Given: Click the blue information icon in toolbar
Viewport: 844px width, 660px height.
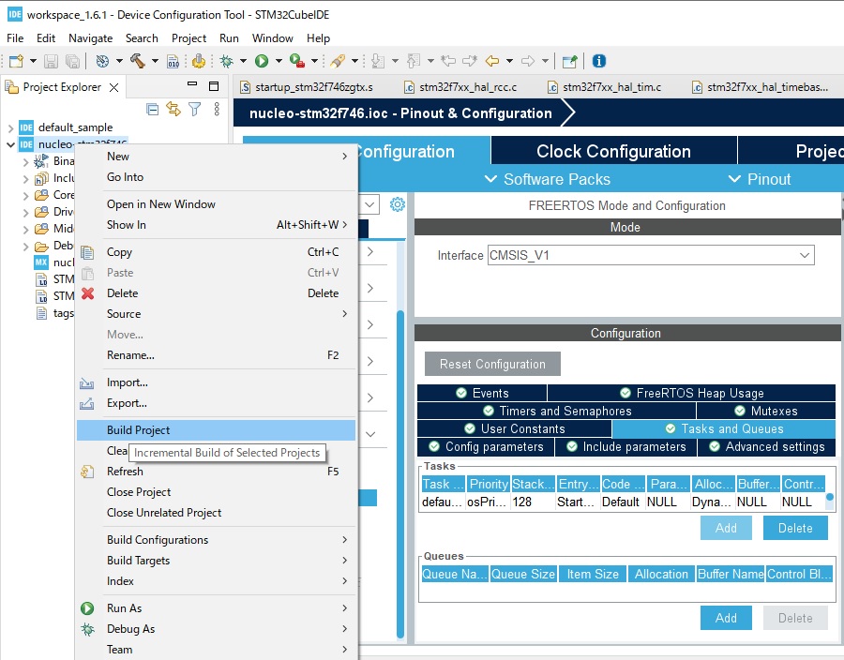Looking at the screenshot, I should pos(599,61).
